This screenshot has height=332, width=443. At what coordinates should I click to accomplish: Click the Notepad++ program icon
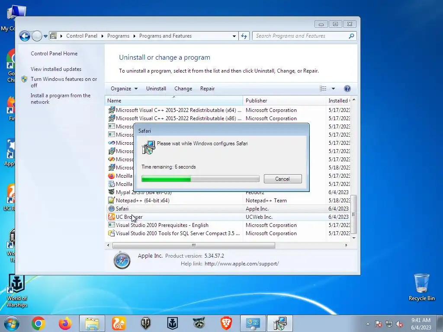pyautogui.click(x=111, y=201)
